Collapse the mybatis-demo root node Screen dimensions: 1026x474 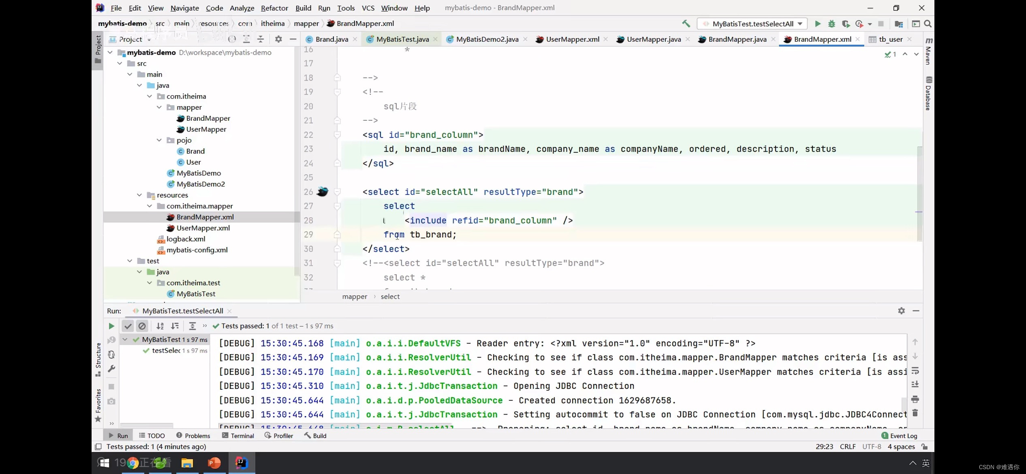tap(110, 52)
